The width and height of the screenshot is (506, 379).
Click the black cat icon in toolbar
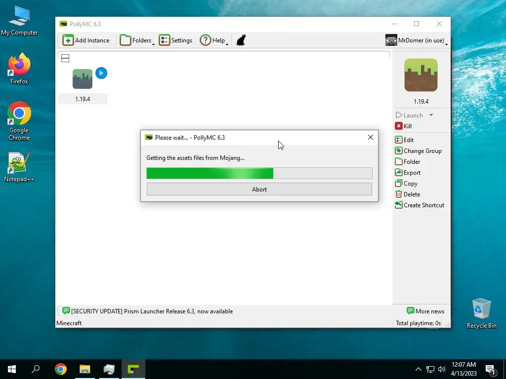click(241, 40)
